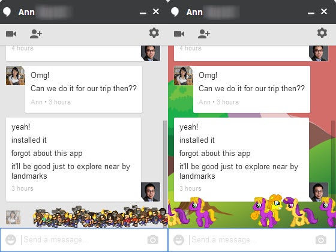The height and width of the screenshot is (252, 336).
Task: Click the pitchfork mob animation in left window
Action: pos(100,217)
